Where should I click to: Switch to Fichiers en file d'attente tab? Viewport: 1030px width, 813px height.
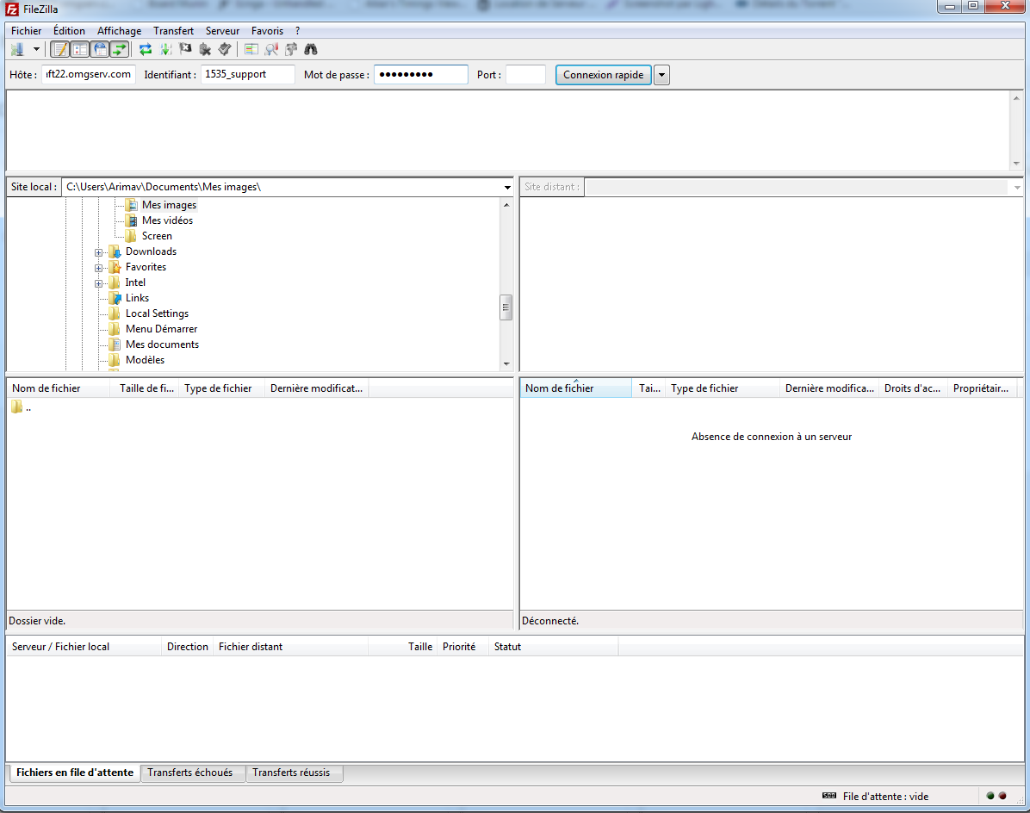75,773
